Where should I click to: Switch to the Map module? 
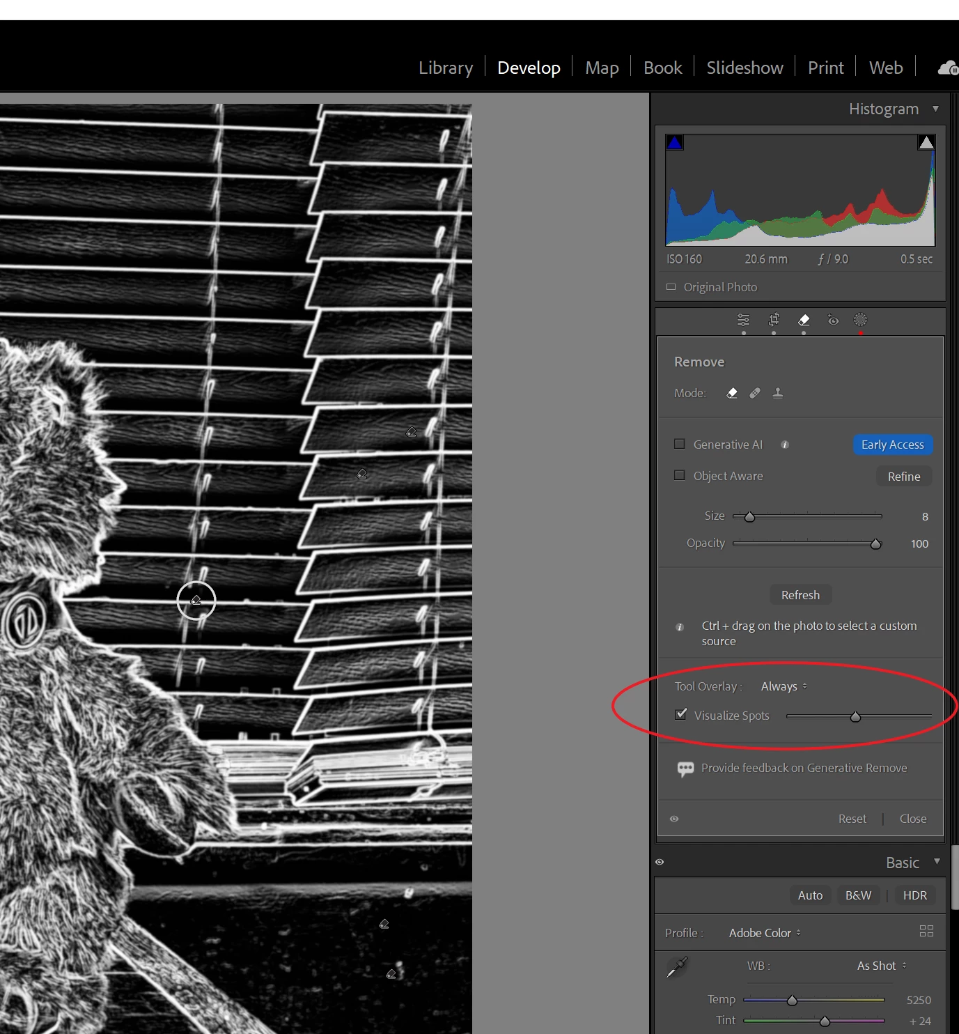pos(602,68)
